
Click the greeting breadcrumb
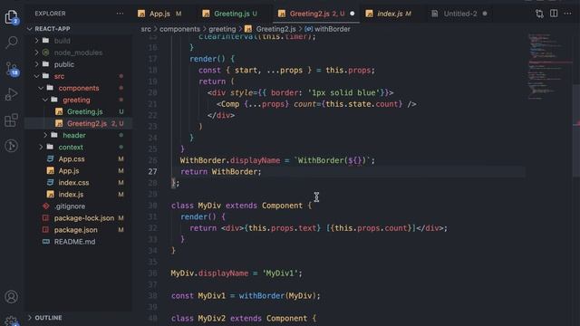tap(222, 29)
